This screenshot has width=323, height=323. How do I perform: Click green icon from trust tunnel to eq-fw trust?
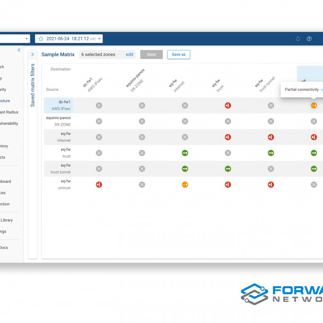228,169
